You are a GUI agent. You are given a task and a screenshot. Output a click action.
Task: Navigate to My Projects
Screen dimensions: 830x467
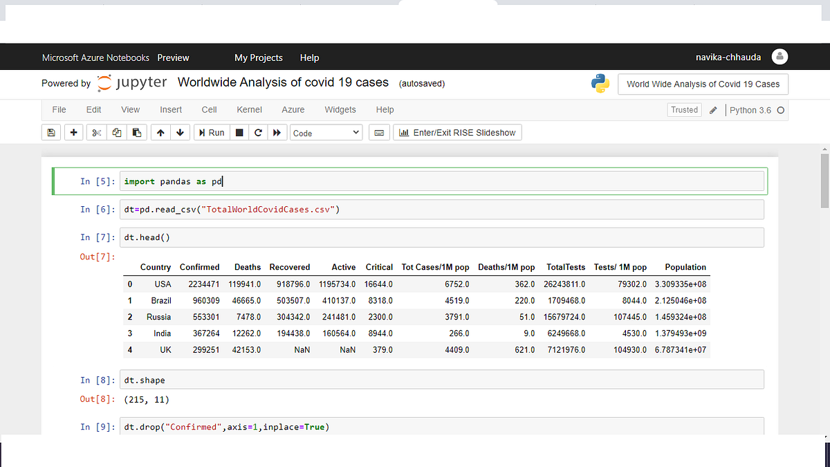point(259,57)
